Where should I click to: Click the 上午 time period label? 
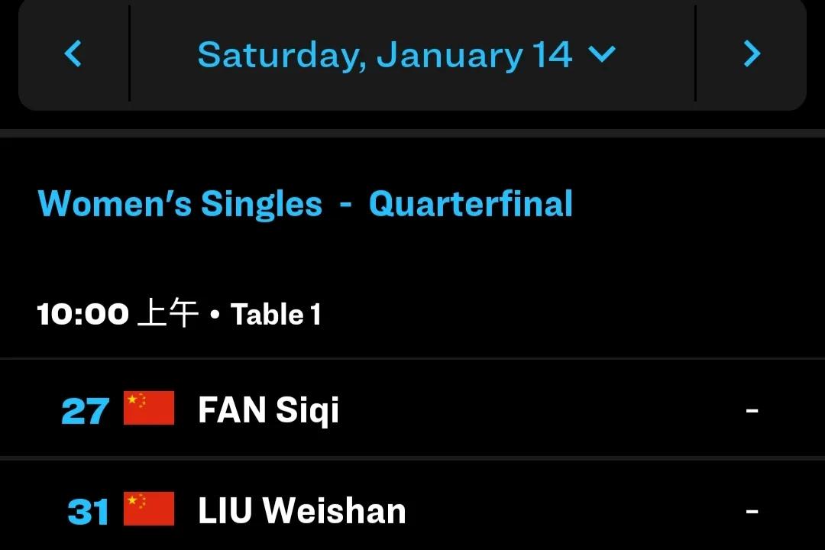pyautogui.click(x=167, y=314)
